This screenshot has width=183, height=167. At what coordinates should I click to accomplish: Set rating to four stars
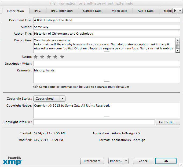(x=55, y=57)
